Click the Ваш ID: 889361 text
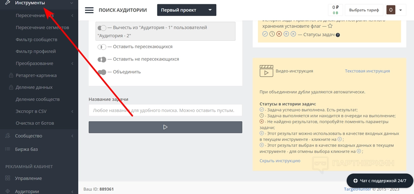This screenshot has width=414, height=194. pyautogui.click(x=99, y=189)
